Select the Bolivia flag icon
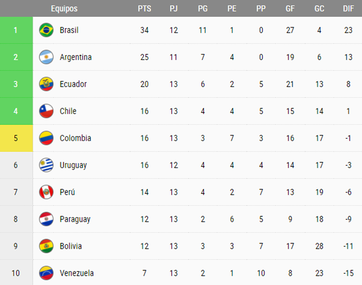The image size is (362, 285). [46, 246]
